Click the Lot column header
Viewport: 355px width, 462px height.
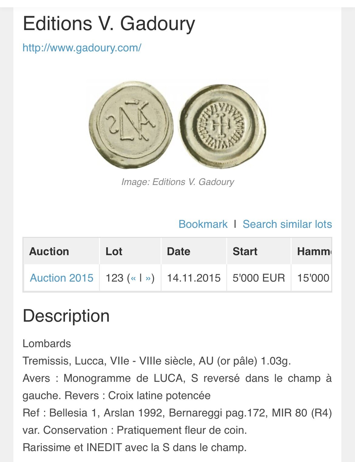pyautogui.click(x=114, y=252)
